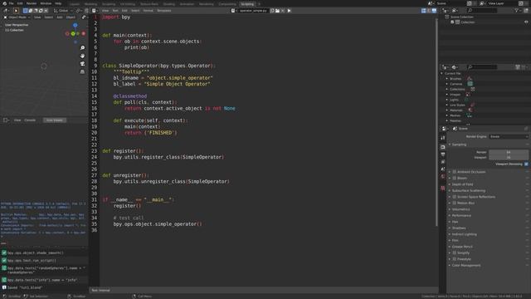Switch to the Scripting workspace tab
The image size is (531, 299).
(x=247, y=4)
